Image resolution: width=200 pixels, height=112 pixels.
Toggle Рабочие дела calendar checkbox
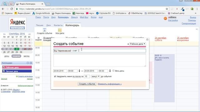[x=4, y=67]
